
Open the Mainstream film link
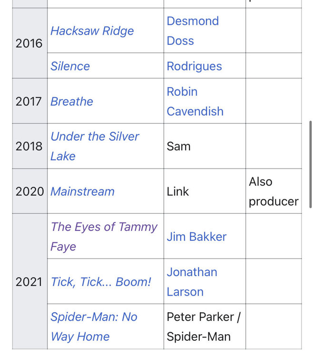coord(82,191)
